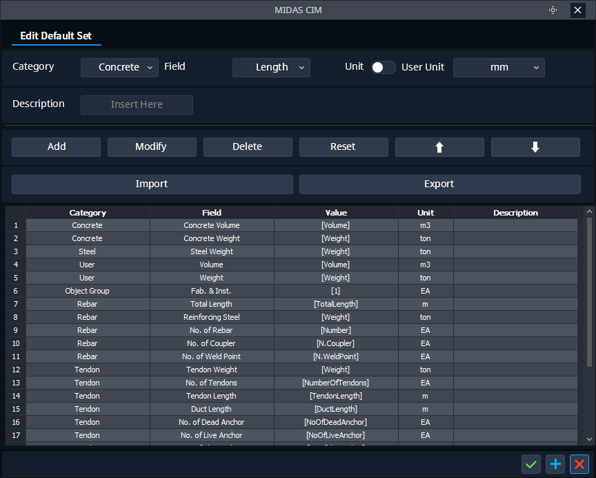Select the Edit Default Set tab
The height and width of the screenshot is (478, 596).
click(x=56, y=36)
